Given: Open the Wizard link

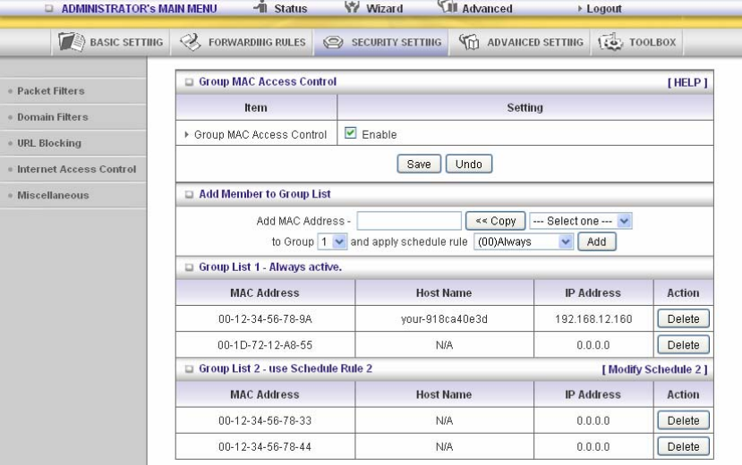Looking at the screenshot, I should pos(384,9).
